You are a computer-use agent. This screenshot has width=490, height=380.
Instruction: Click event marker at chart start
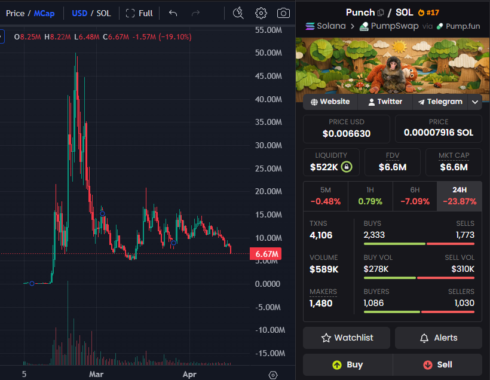click(x=32, y=283)
